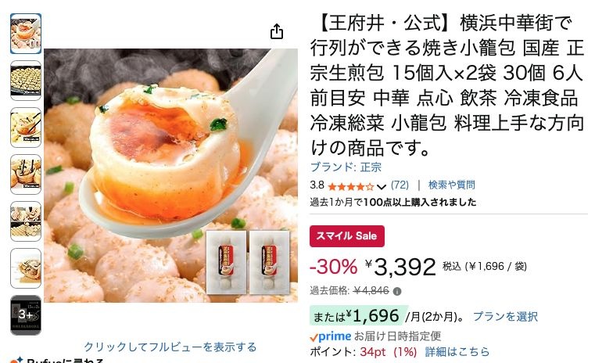Open the info icon beside past price

tap(397, 292)
